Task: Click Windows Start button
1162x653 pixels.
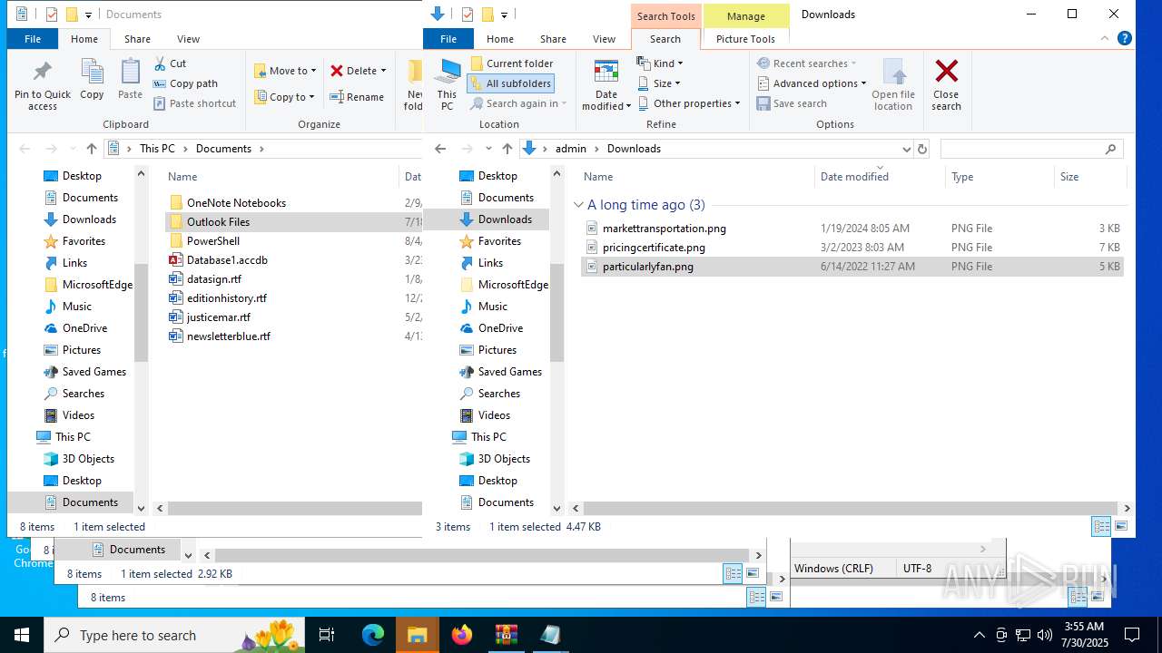Action: tap(22, 635)
